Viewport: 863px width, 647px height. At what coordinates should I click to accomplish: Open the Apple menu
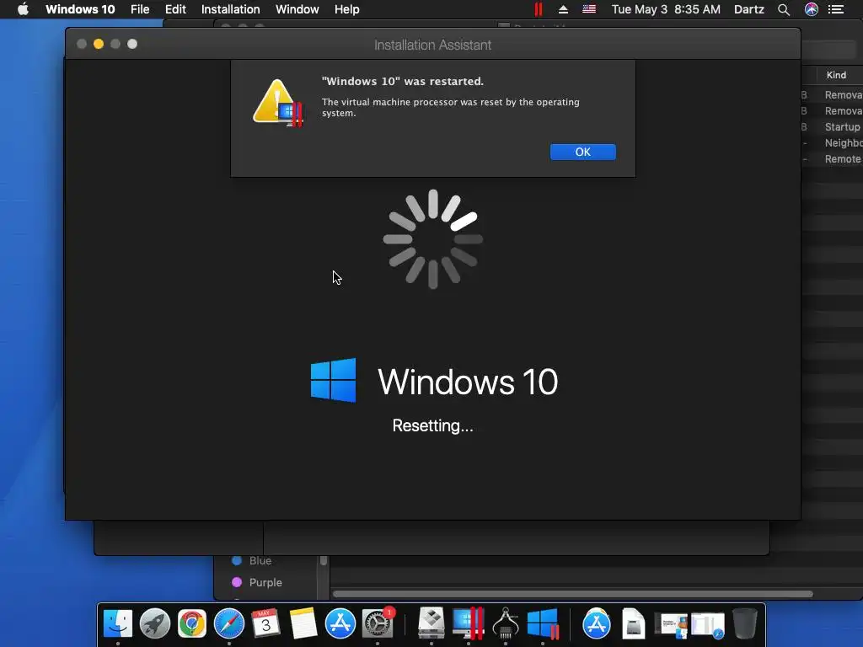click(23, 9)
